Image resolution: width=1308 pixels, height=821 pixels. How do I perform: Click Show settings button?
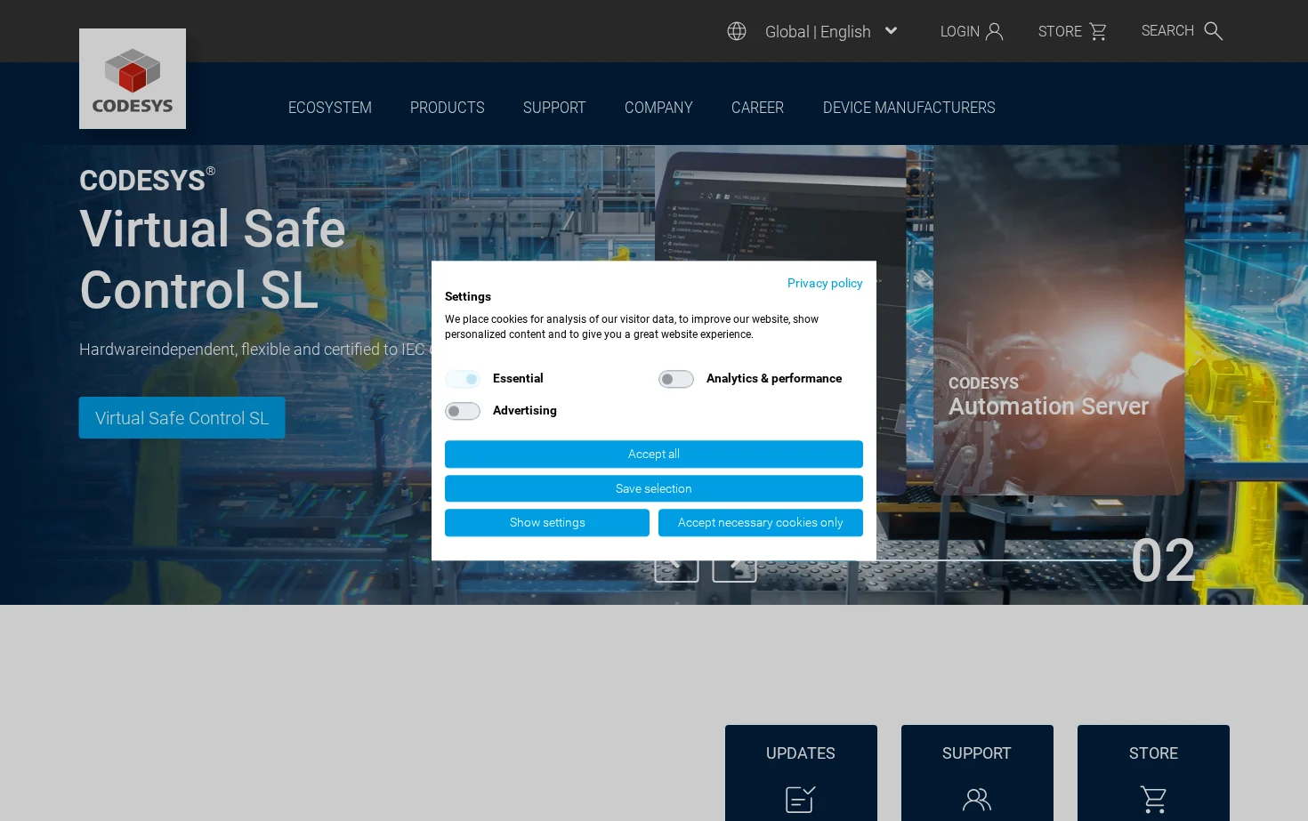coord(547,522)
